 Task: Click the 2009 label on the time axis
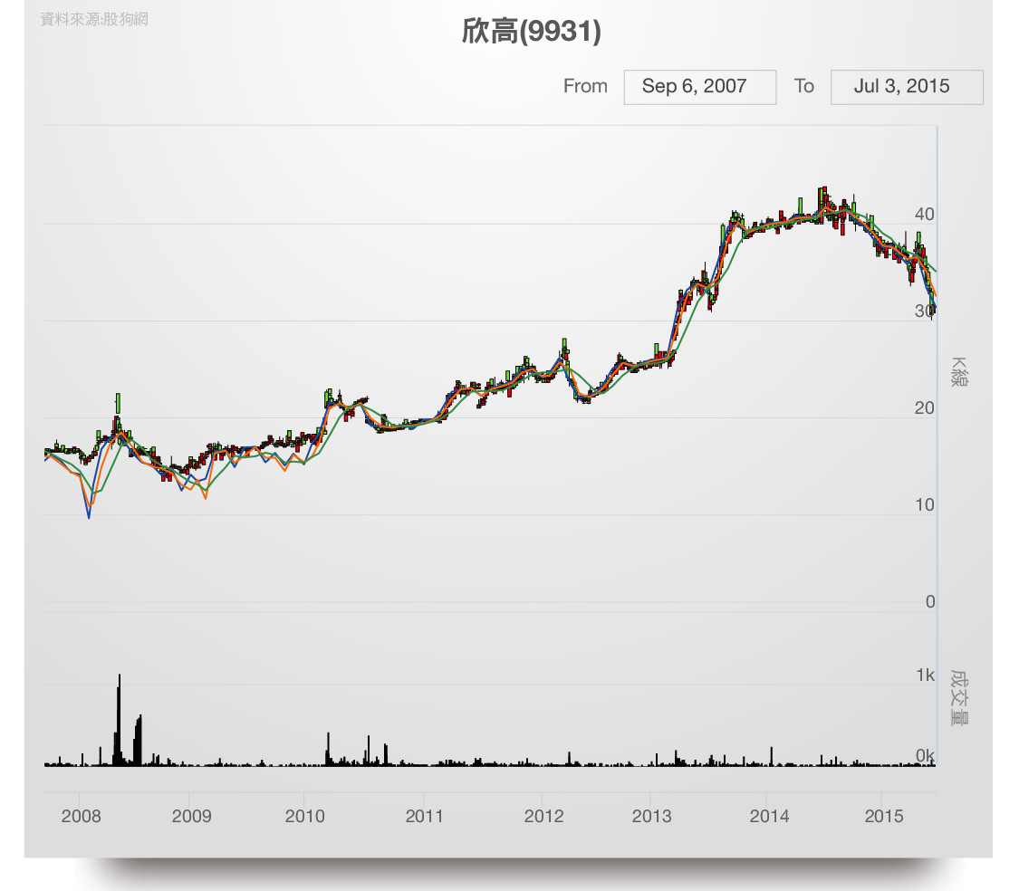coord(191,816)
